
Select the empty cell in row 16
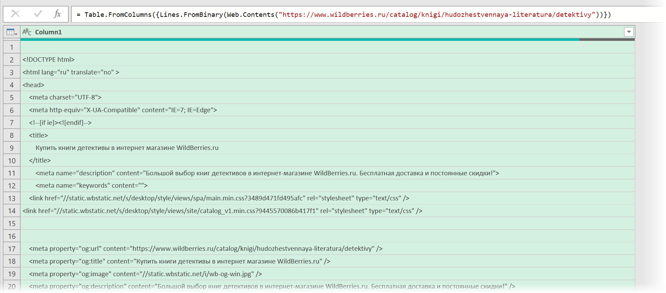(x=328, y=236)
